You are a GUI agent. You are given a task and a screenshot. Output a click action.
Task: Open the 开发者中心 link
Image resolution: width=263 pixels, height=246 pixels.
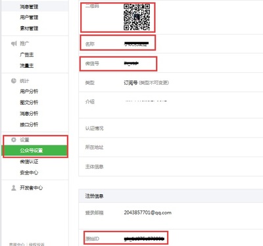point(32,187)
